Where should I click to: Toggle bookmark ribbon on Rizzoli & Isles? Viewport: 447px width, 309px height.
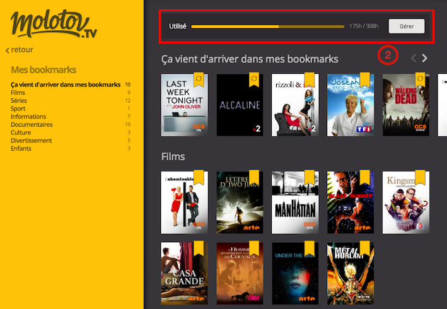[x=310, y=79]
